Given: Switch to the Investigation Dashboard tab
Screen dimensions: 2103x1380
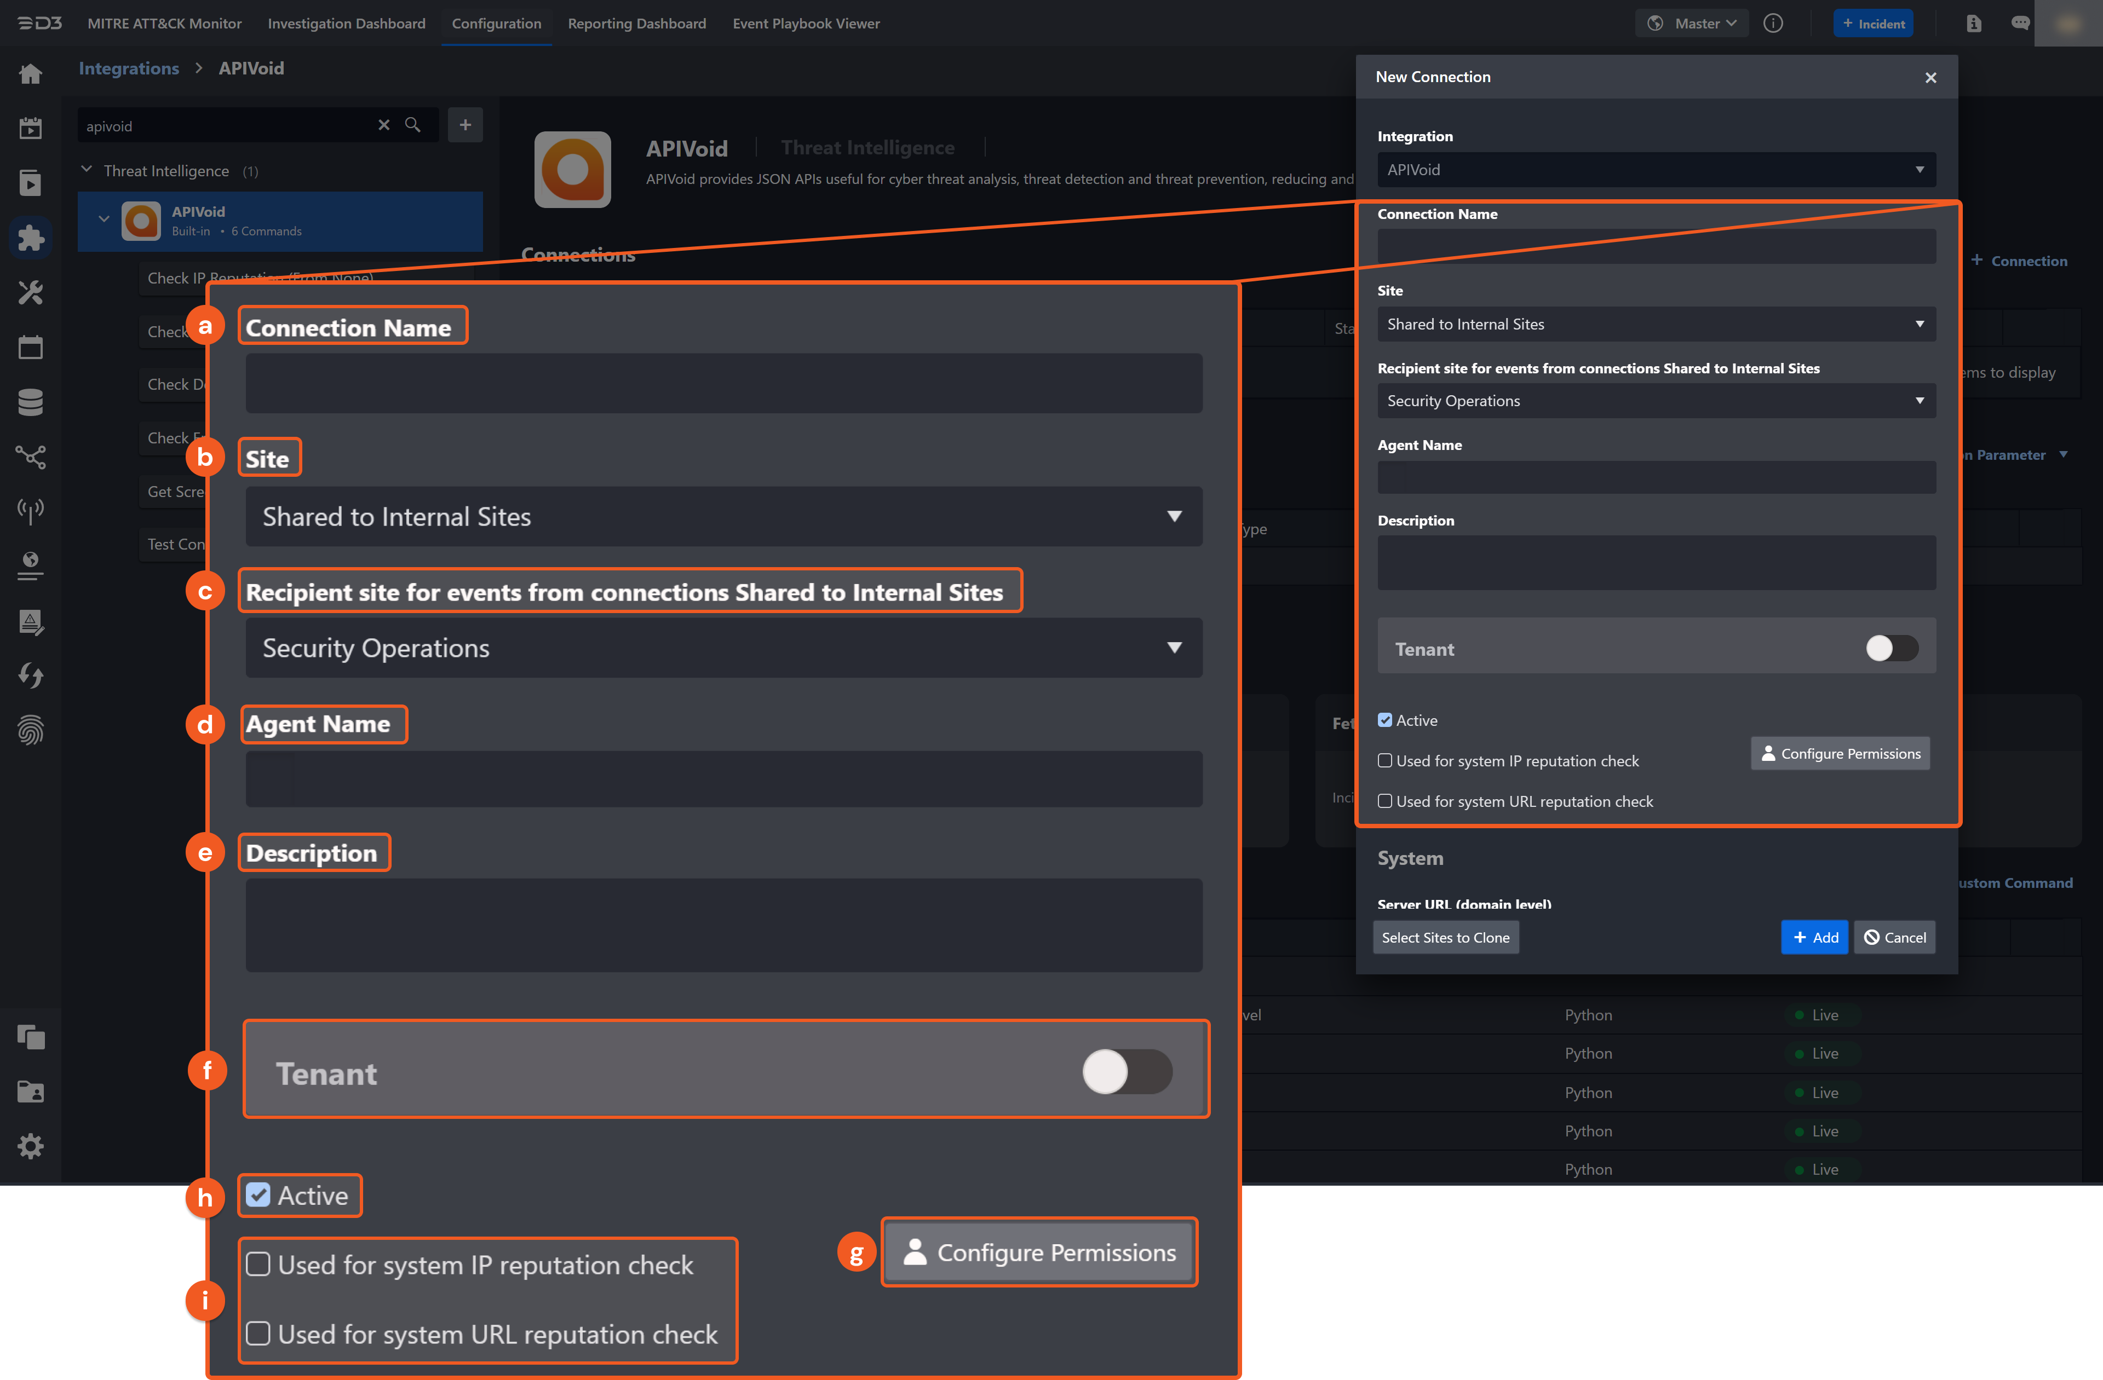Looking at the screenshot, I should pyautogui.click(x=346, y=23).
